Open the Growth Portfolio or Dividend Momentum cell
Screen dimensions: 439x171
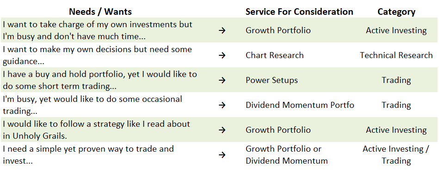click(x=286, y=155)
